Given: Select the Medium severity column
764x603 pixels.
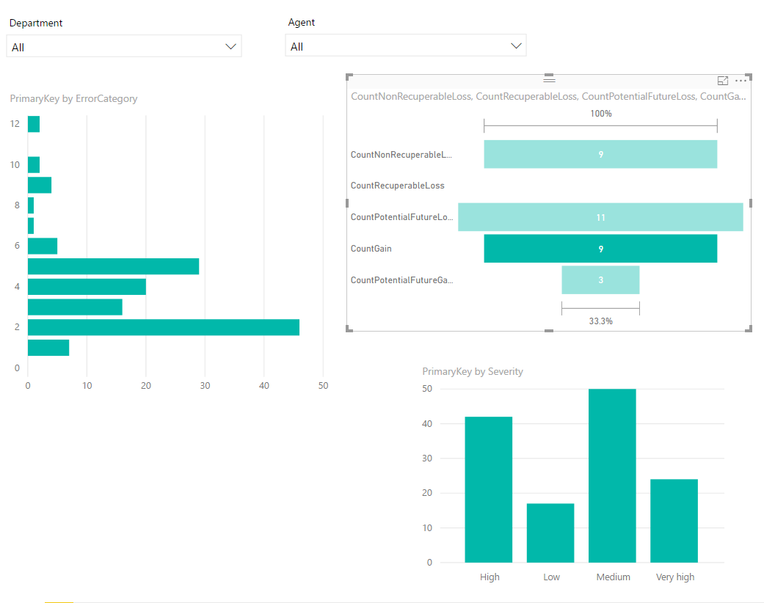Looking at the screenshot, I should click(x=612, y=475).
